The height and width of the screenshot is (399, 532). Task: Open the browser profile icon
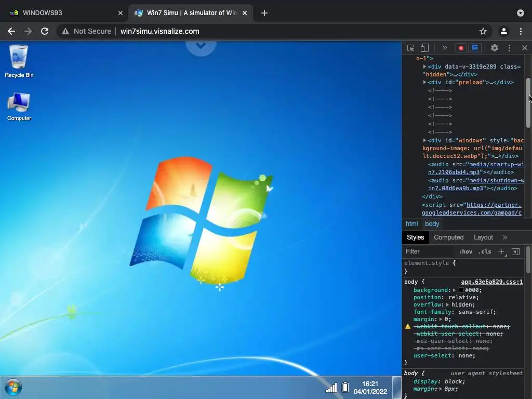(504, 31)
